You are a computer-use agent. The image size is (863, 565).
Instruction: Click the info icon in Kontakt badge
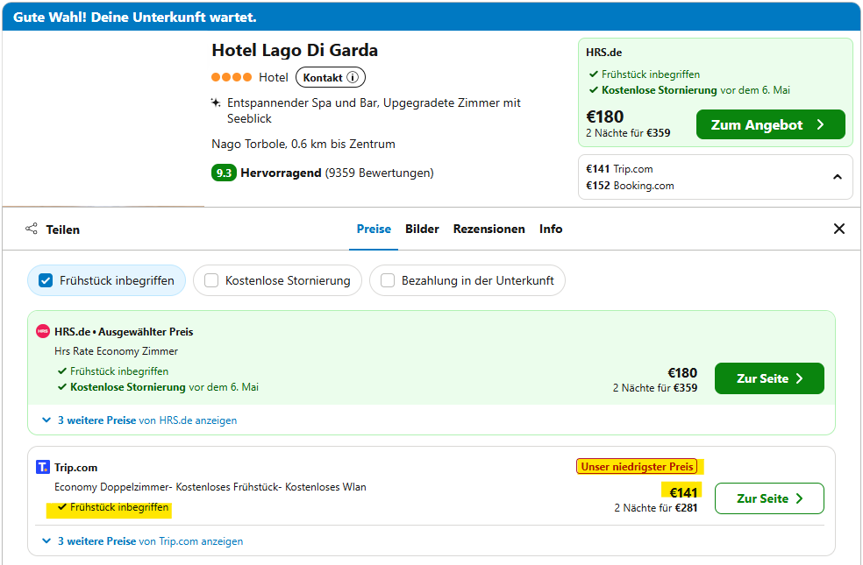point(353,77)
